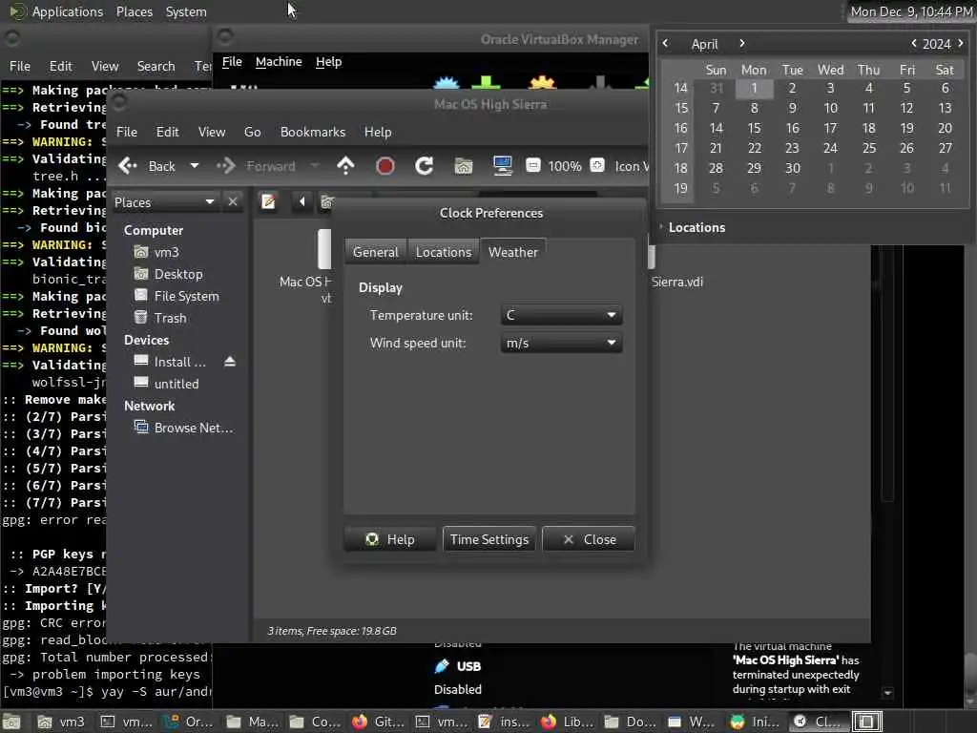This screenshot has width=977, height=733.
Task: Go to the next month after April
Action: 741,43
